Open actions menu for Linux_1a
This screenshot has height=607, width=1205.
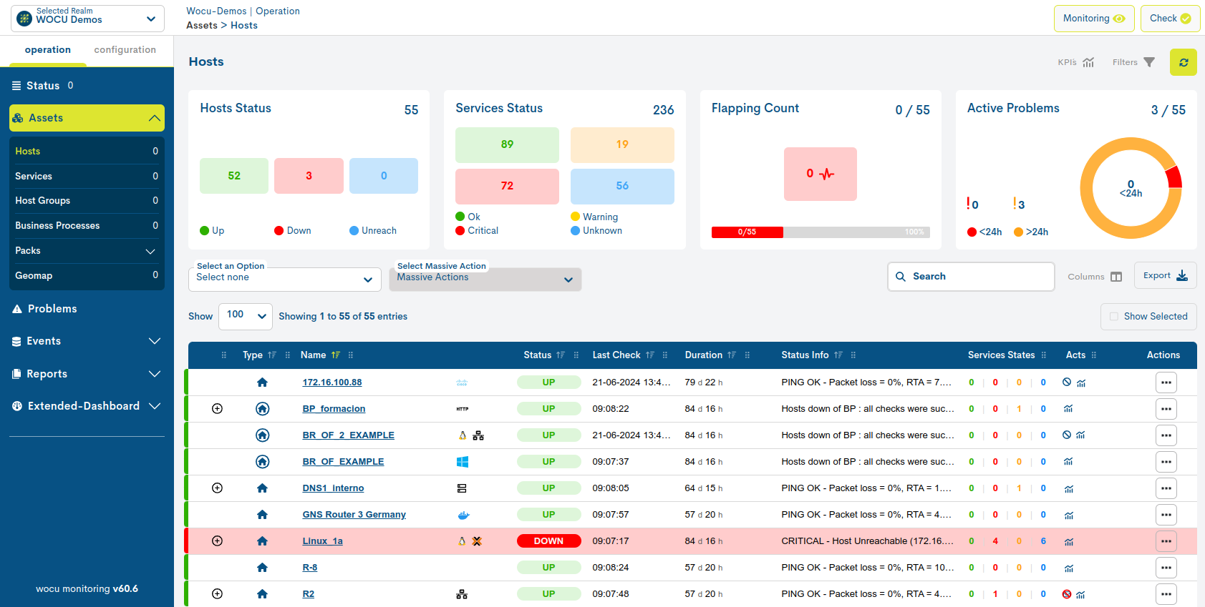click(x=1166, y=541)
